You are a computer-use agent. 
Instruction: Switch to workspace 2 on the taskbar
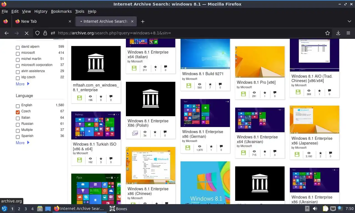19,209
